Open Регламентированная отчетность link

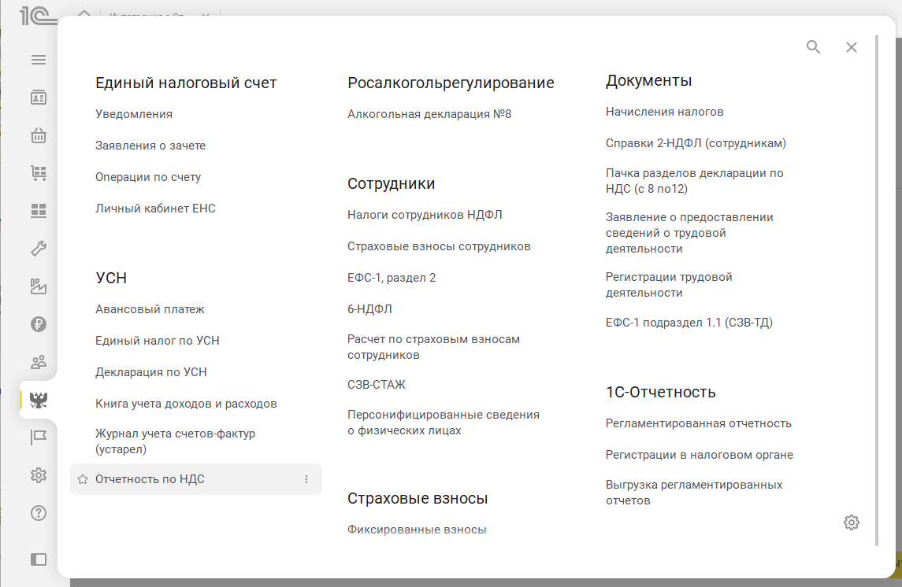click(698, 423)
